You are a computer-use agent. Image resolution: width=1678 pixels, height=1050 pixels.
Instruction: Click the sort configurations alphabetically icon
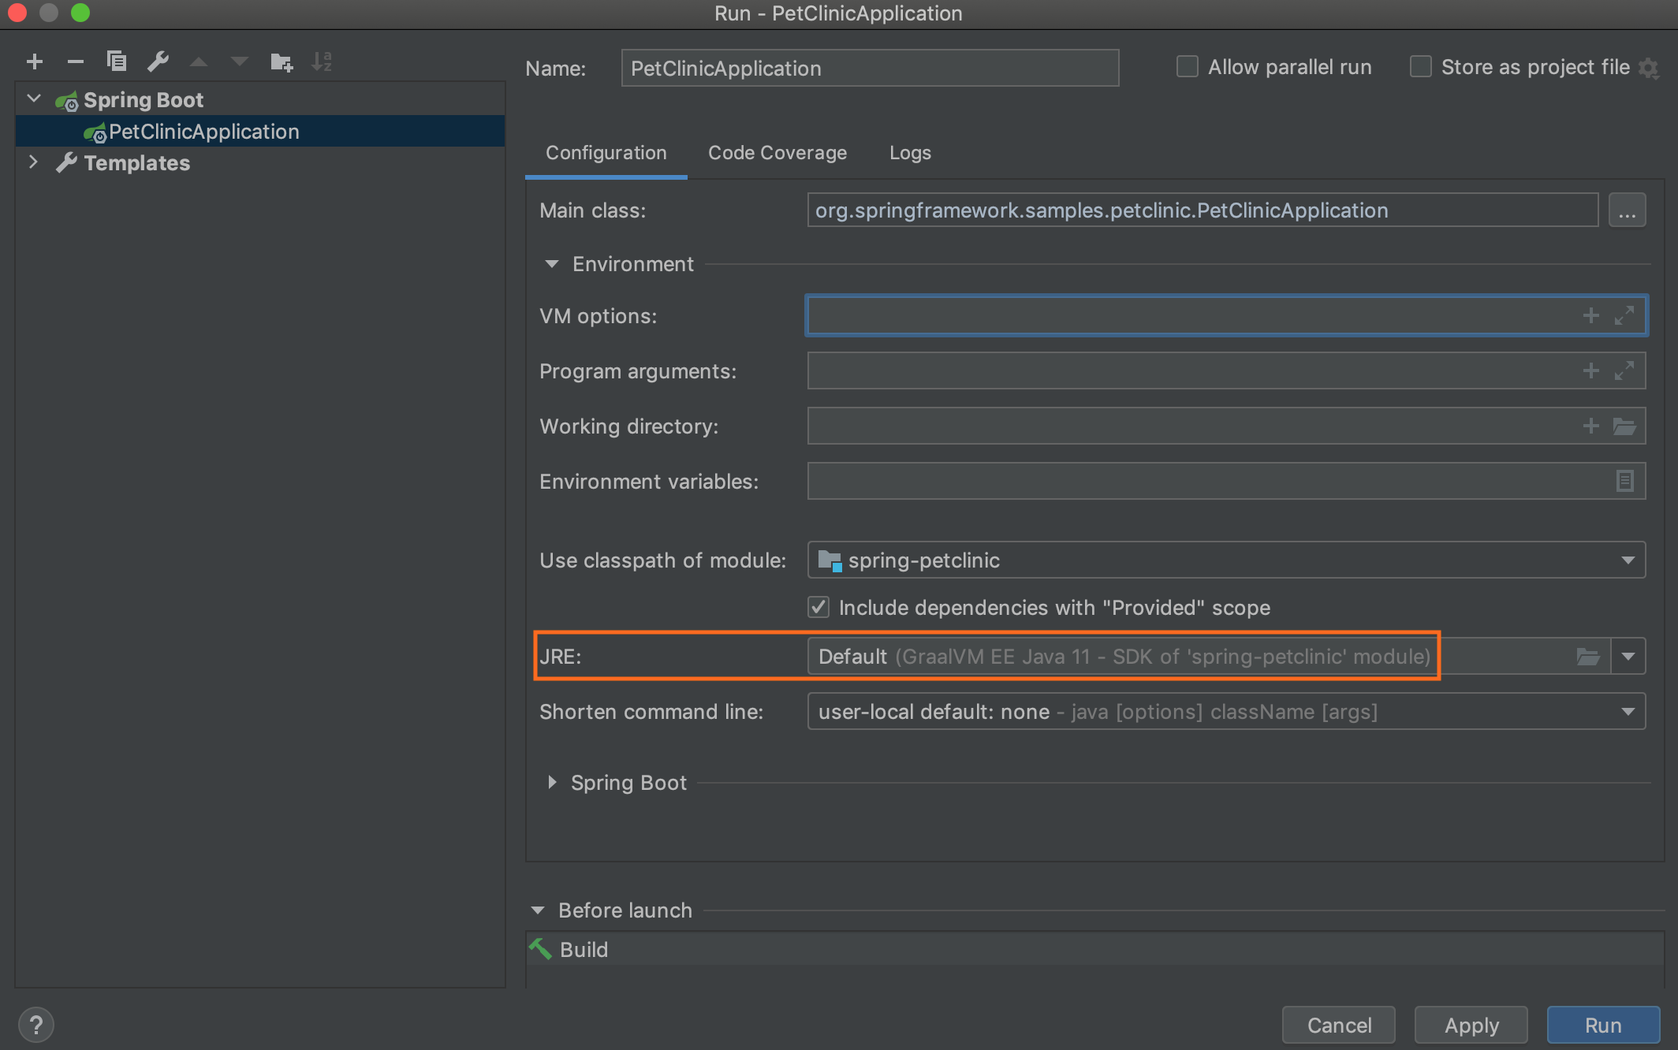click(x=322, y=61)
